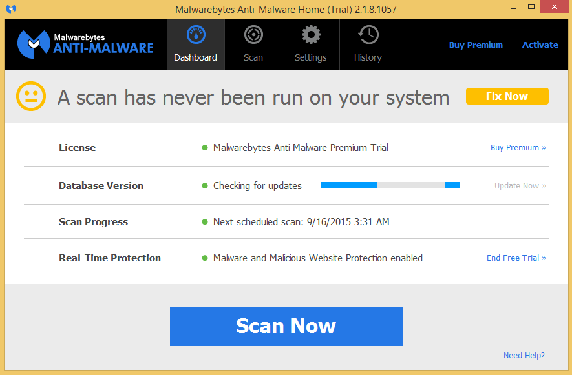The height and width of the screenshot is (375, 572).
Task: Click the Malwarebytes title bar icon
Action: click(x=11, y=8)
